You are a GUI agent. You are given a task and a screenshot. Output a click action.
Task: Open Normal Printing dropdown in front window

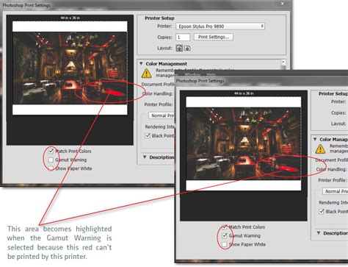coord(336,191)
